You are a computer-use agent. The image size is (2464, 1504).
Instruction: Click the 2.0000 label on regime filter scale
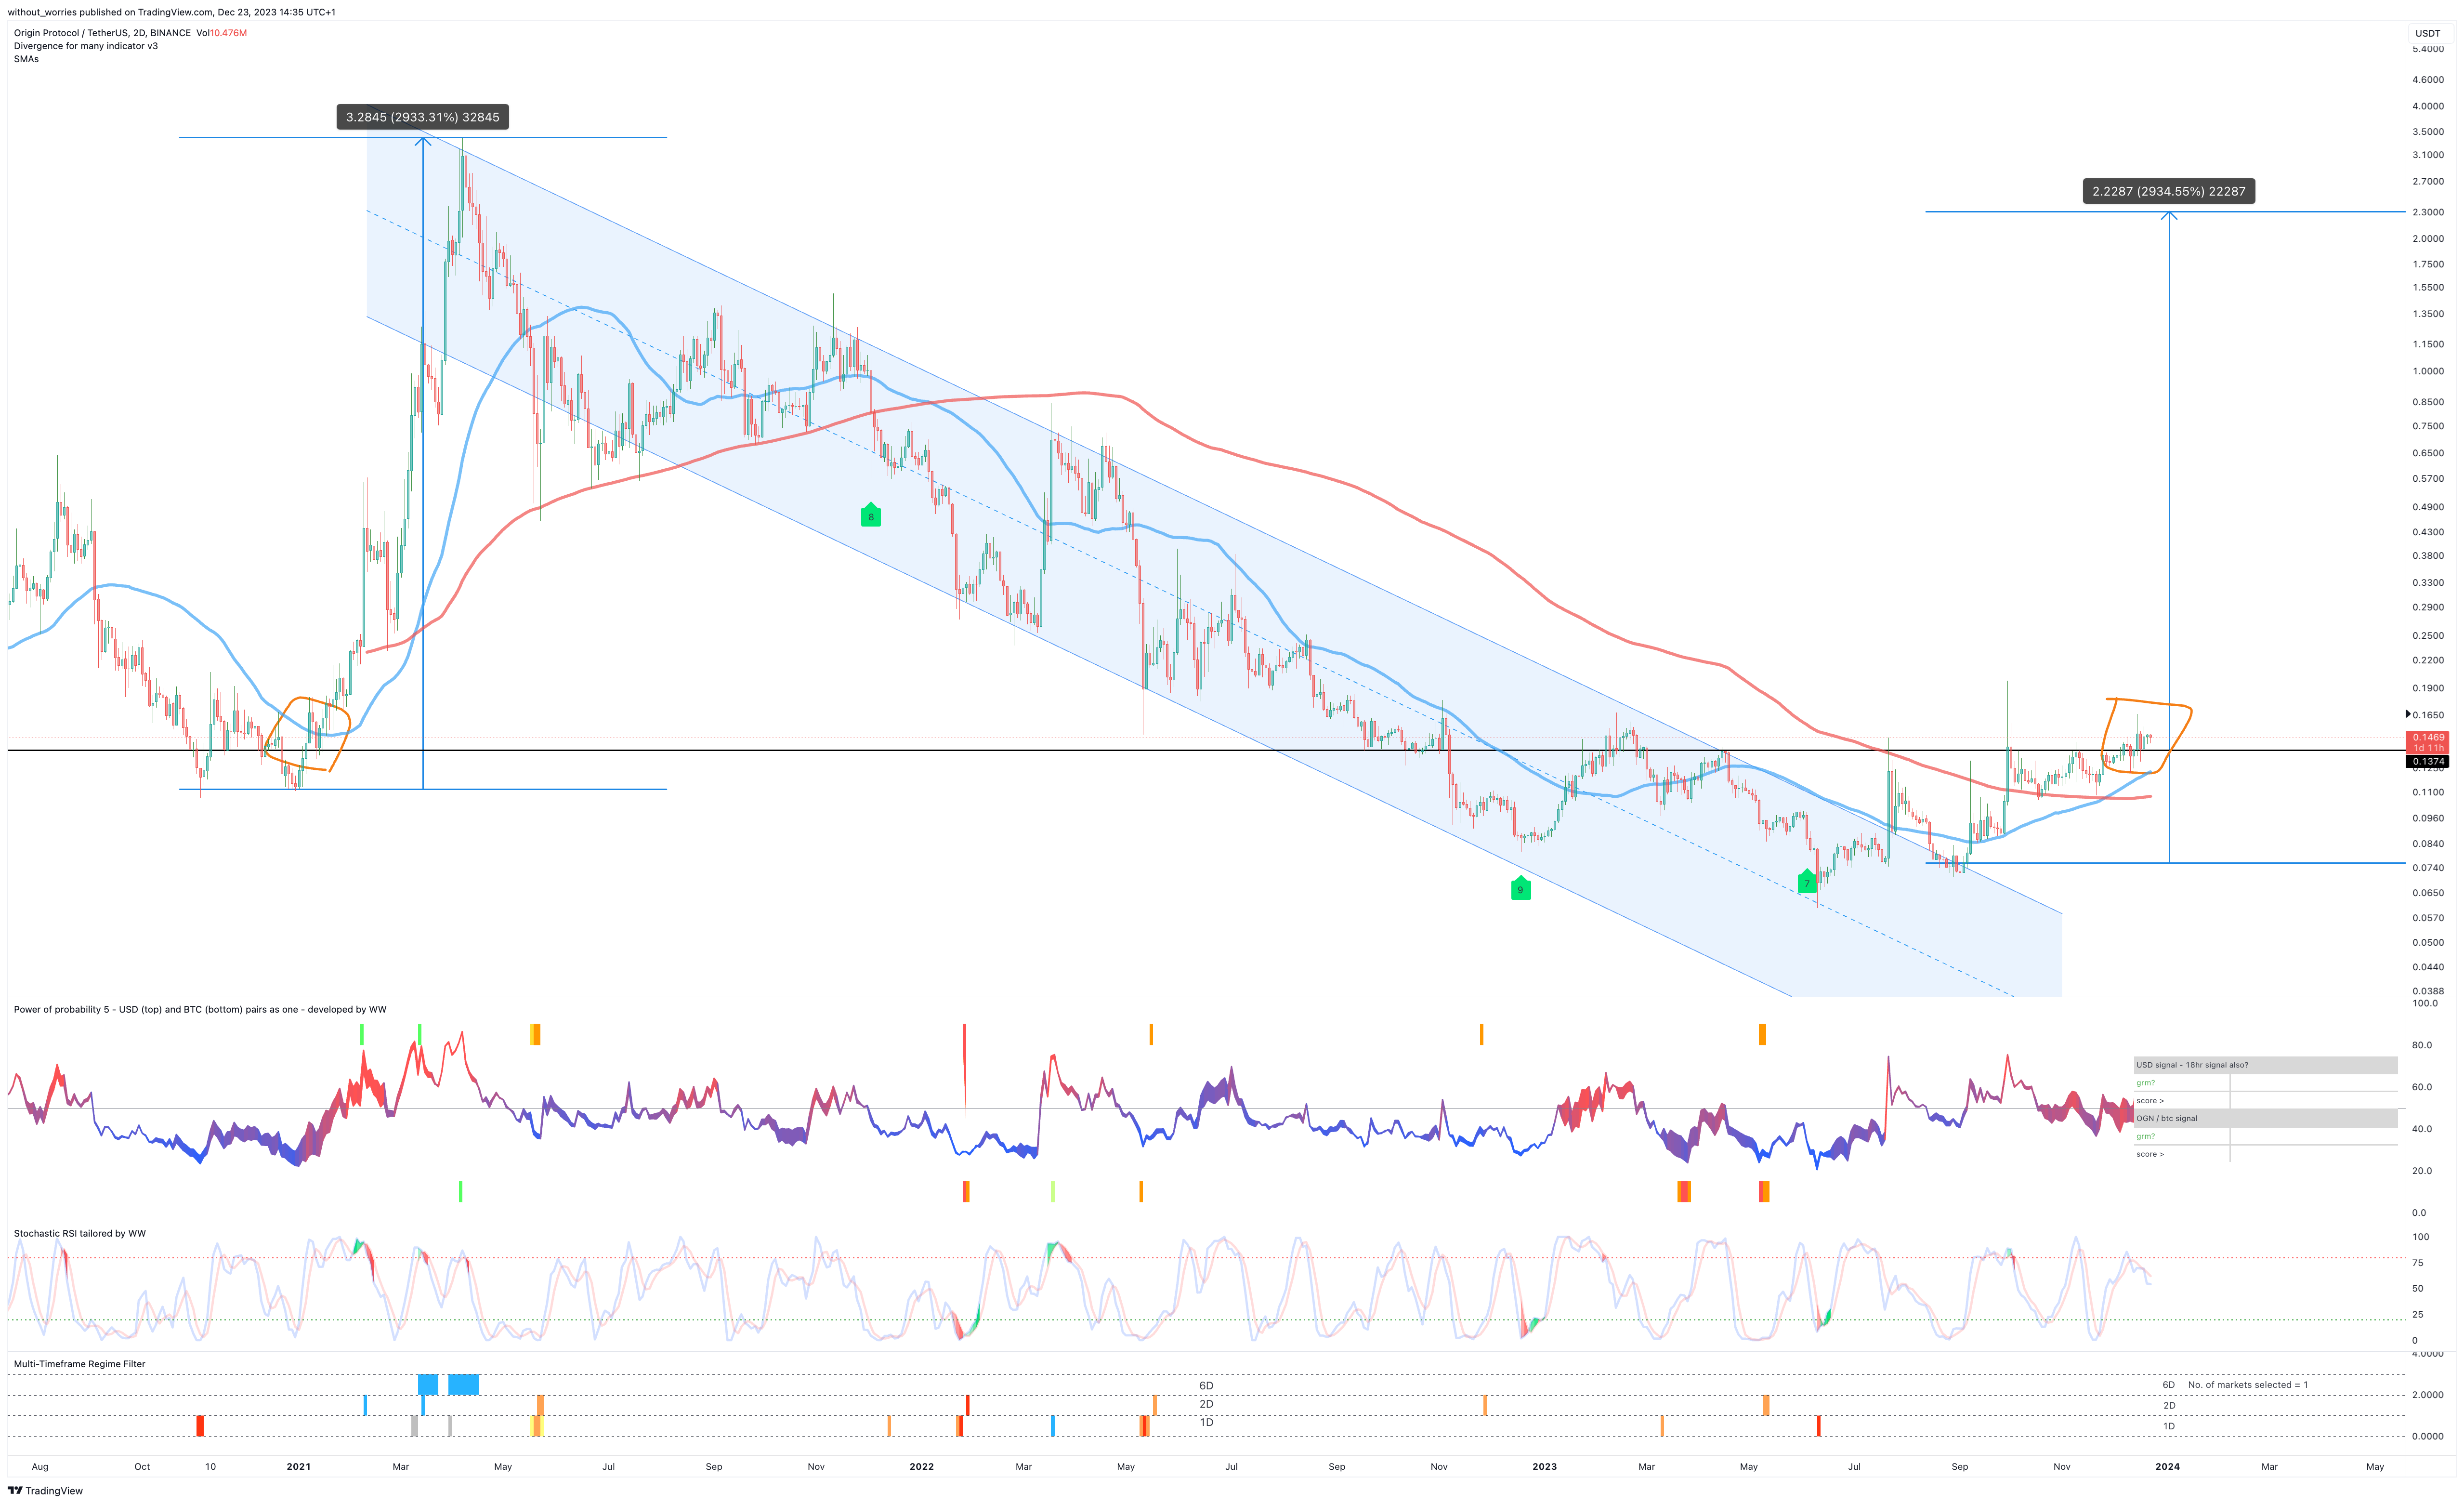pos(2428,1395)
